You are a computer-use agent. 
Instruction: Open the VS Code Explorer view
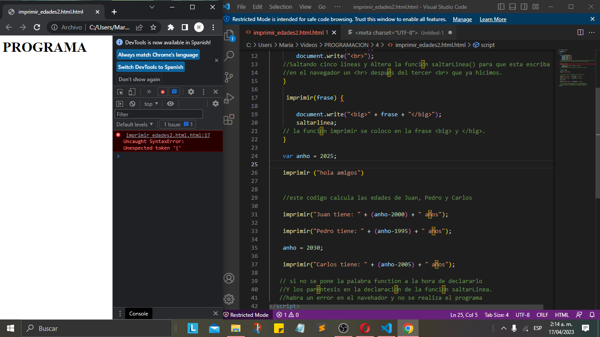(x=229, y=35)
